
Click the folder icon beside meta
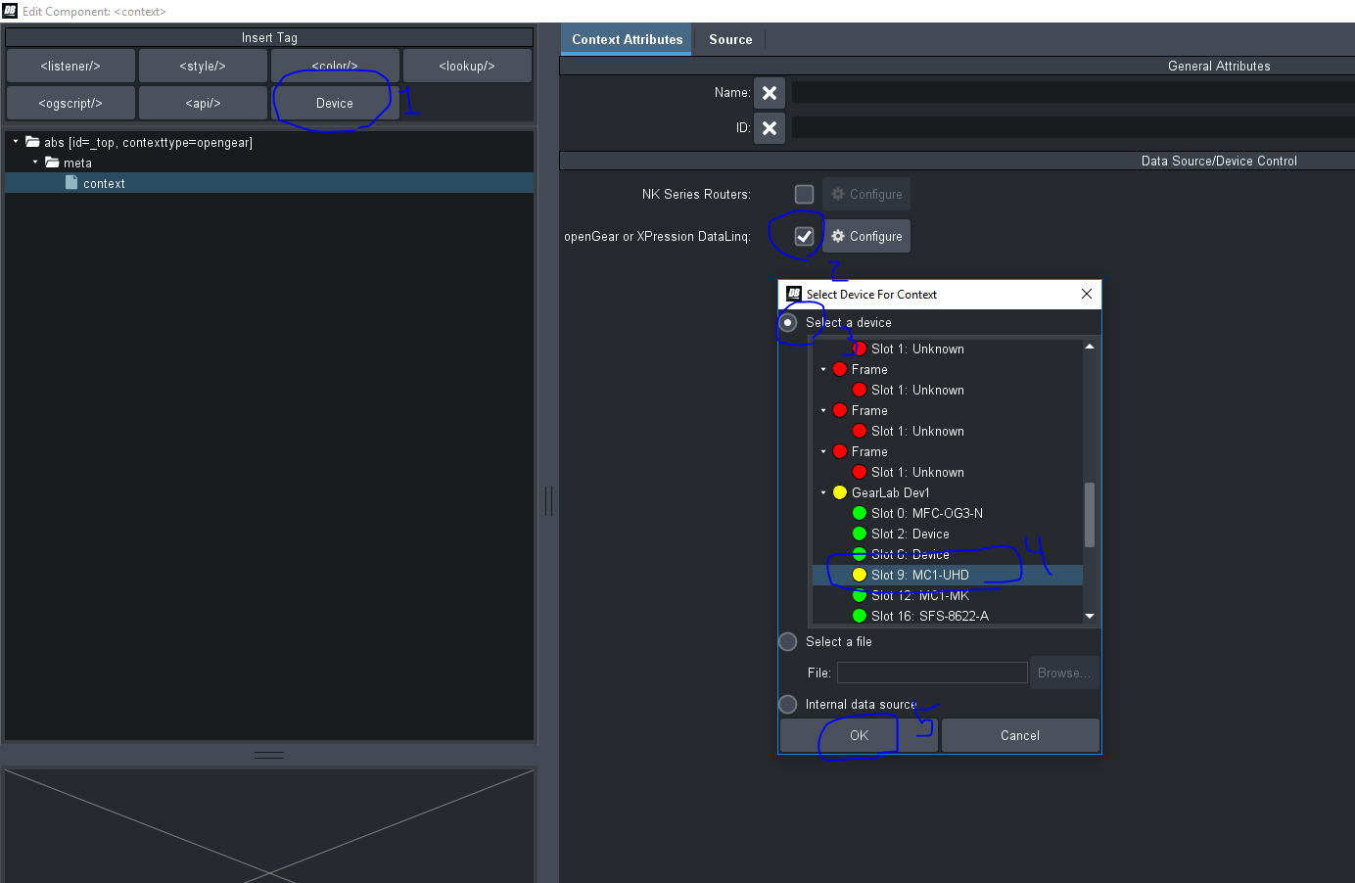52,163
